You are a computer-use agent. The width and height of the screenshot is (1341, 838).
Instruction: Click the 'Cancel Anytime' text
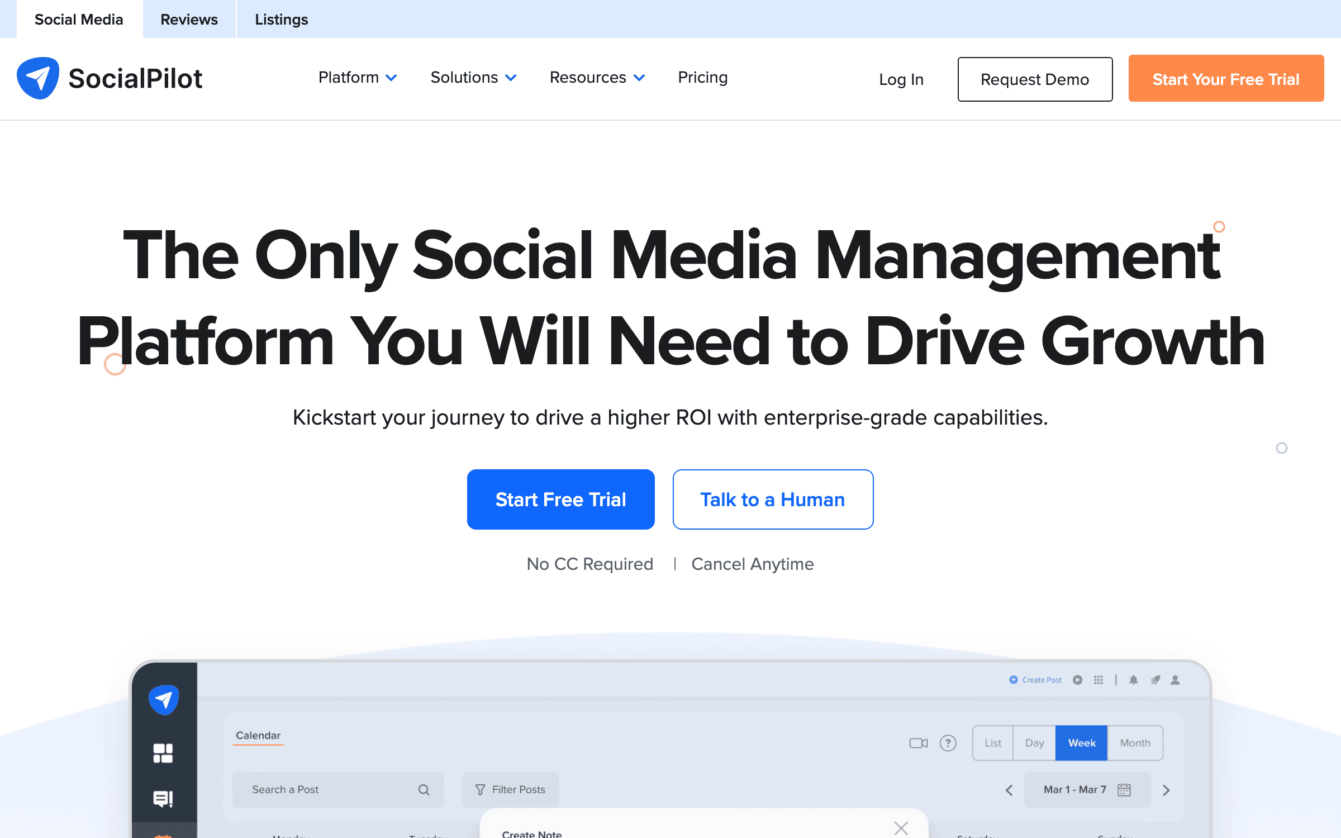(752, 564)
